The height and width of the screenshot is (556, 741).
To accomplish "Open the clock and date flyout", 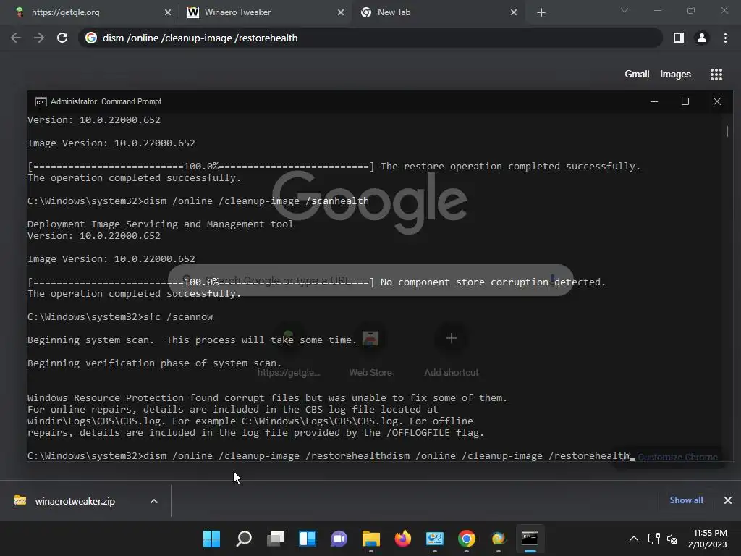I will pos(708,539).
